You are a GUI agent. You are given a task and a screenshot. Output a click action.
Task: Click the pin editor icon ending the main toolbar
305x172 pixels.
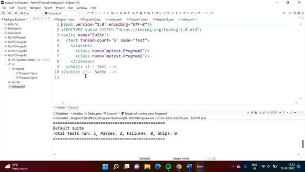[212, 13]
